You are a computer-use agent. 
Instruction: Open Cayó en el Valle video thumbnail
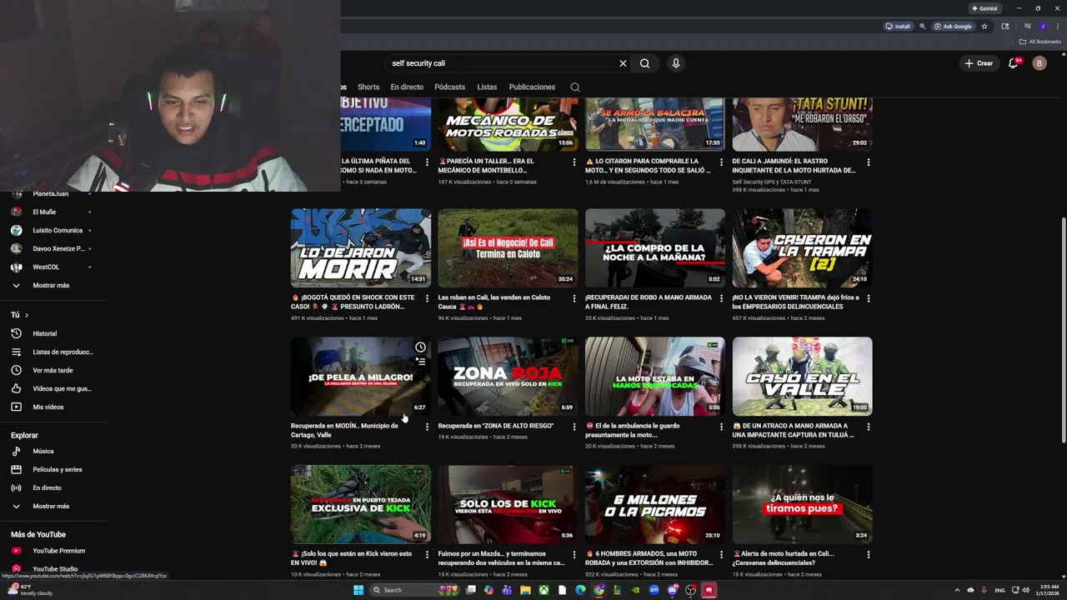[x=802, y=376]
